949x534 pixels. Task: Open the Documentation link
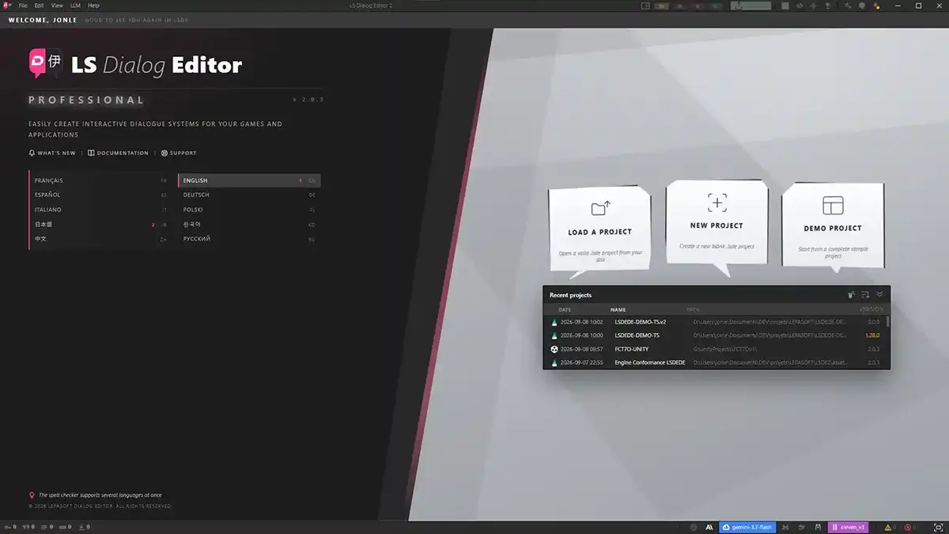point(119,153)
